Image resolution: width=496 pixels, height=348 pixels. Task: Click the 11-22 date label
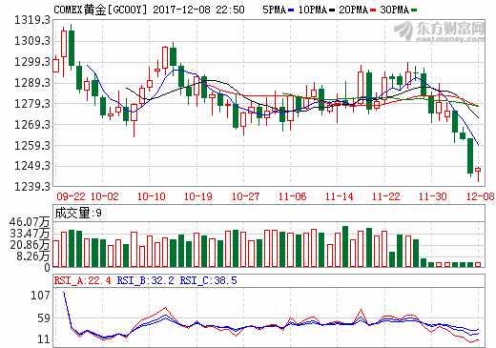tap(386, 196)
